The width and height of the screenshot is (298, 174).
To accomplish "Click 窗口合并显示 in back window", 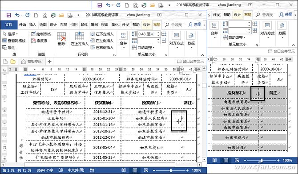I will click(x=281, y=51).
